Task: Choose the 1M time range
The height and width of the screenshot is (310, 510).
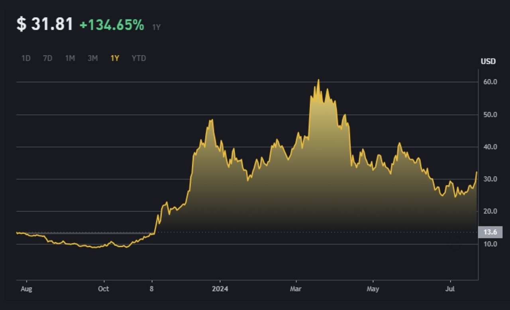Action: tap(70, 58)
